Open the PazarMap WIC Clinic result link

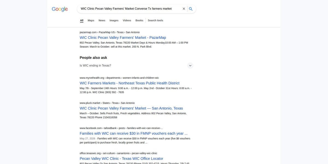(x=123, y=38)
